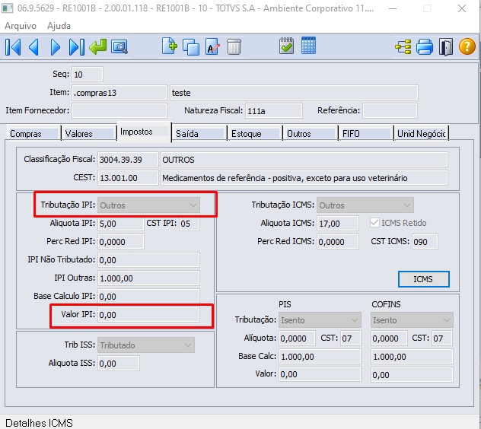Open the search magnifier icon
Screen dimensions: 481x429
coord(119,47)
